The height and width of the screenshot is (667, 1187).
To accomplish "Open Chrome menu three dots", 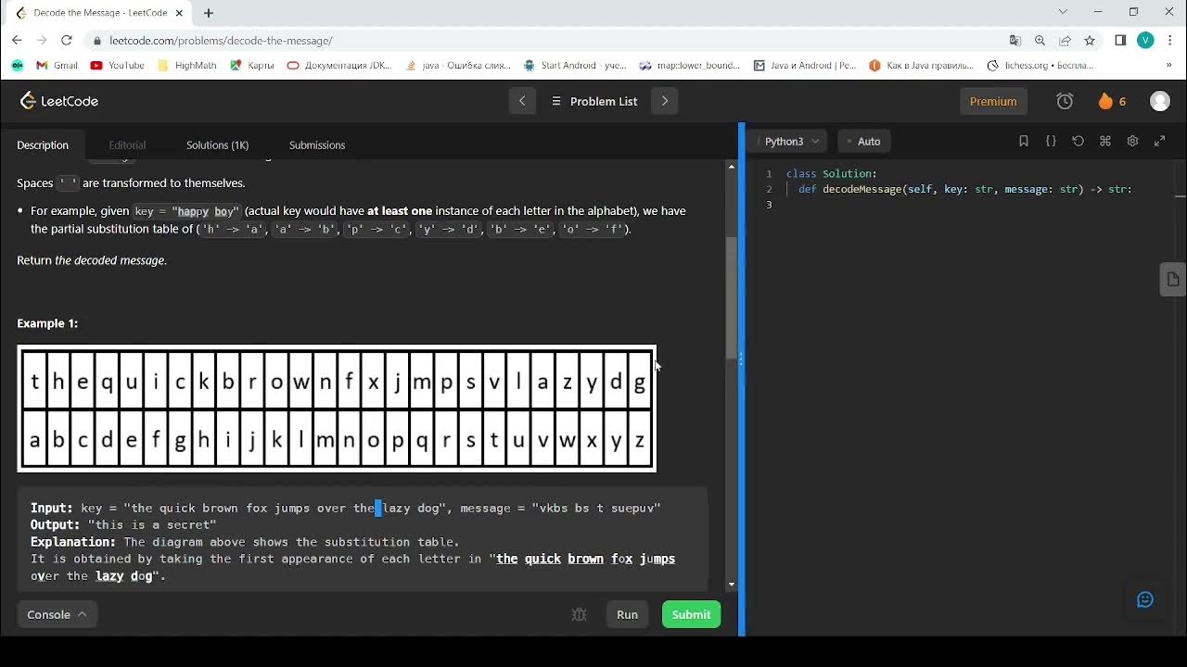I will click(1170, 41).
